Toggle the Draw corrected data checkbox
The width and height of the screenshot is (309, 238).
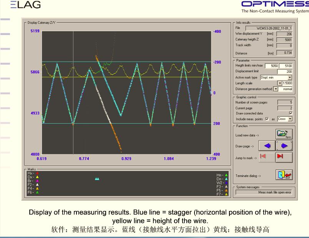(290, 113)
